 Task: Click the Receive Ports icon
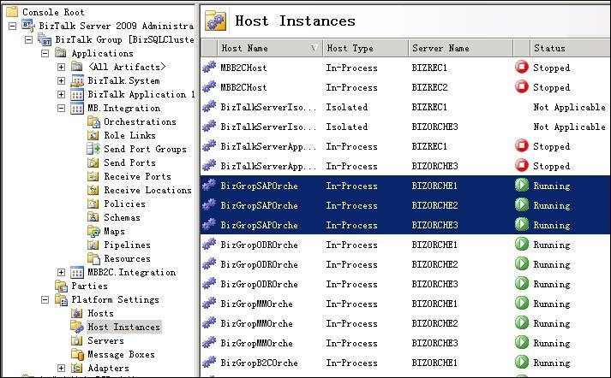tap(93, 176)
